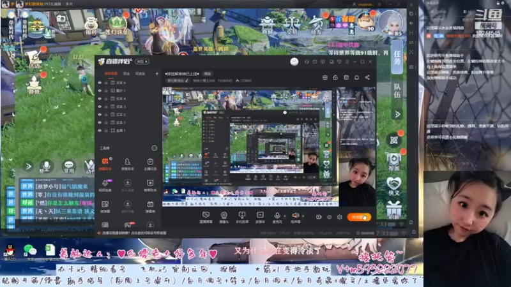Hide the 文本2 layer
Viewport: 511px width, 287px height.
(x=100, y=115)
